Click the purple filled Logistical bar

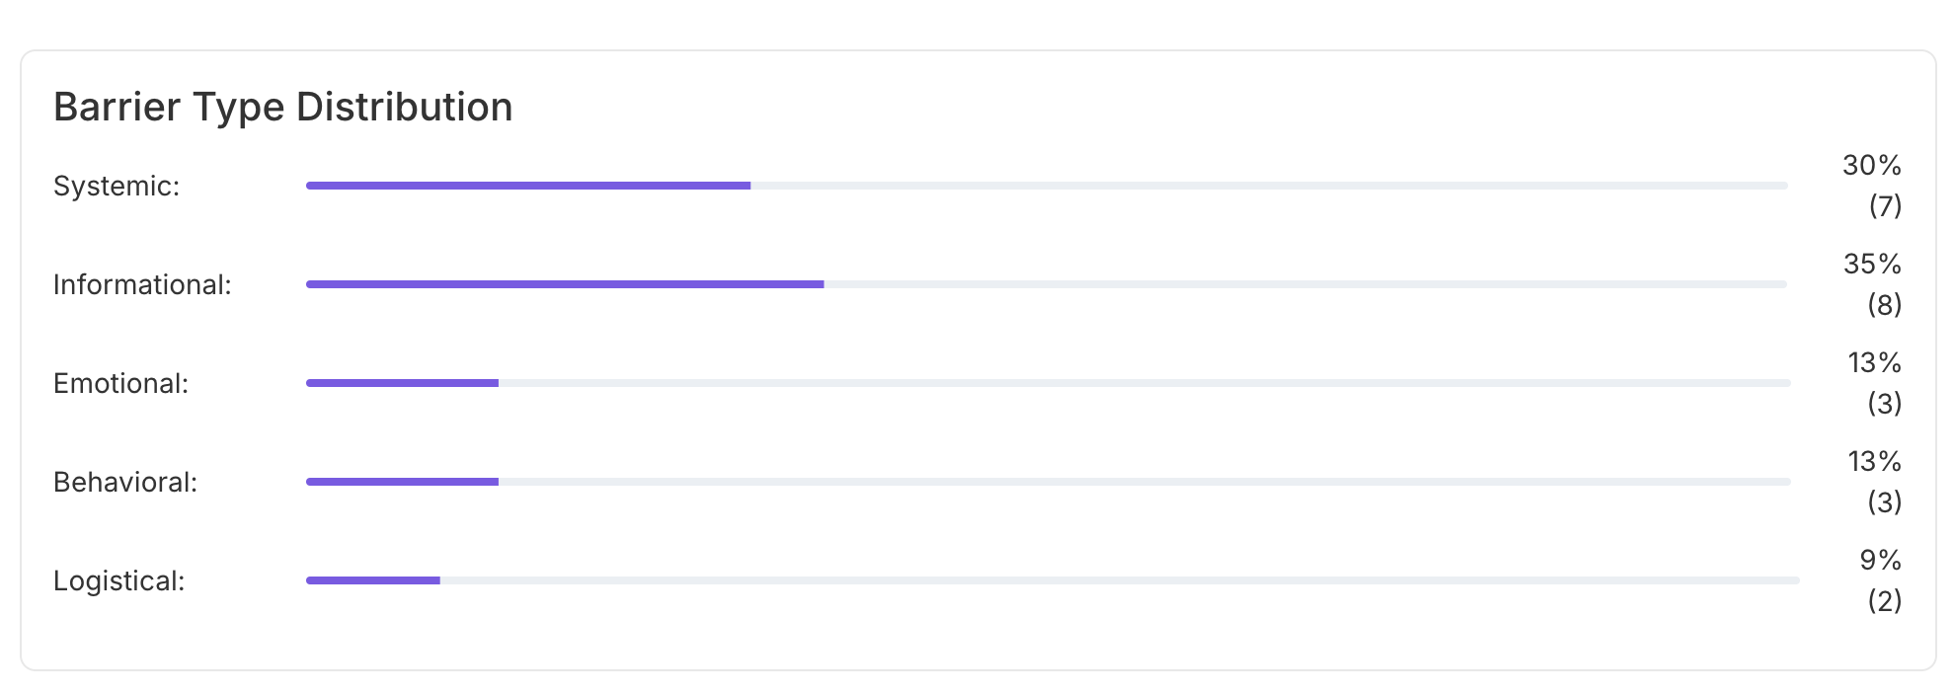click(x=373, y=580)
